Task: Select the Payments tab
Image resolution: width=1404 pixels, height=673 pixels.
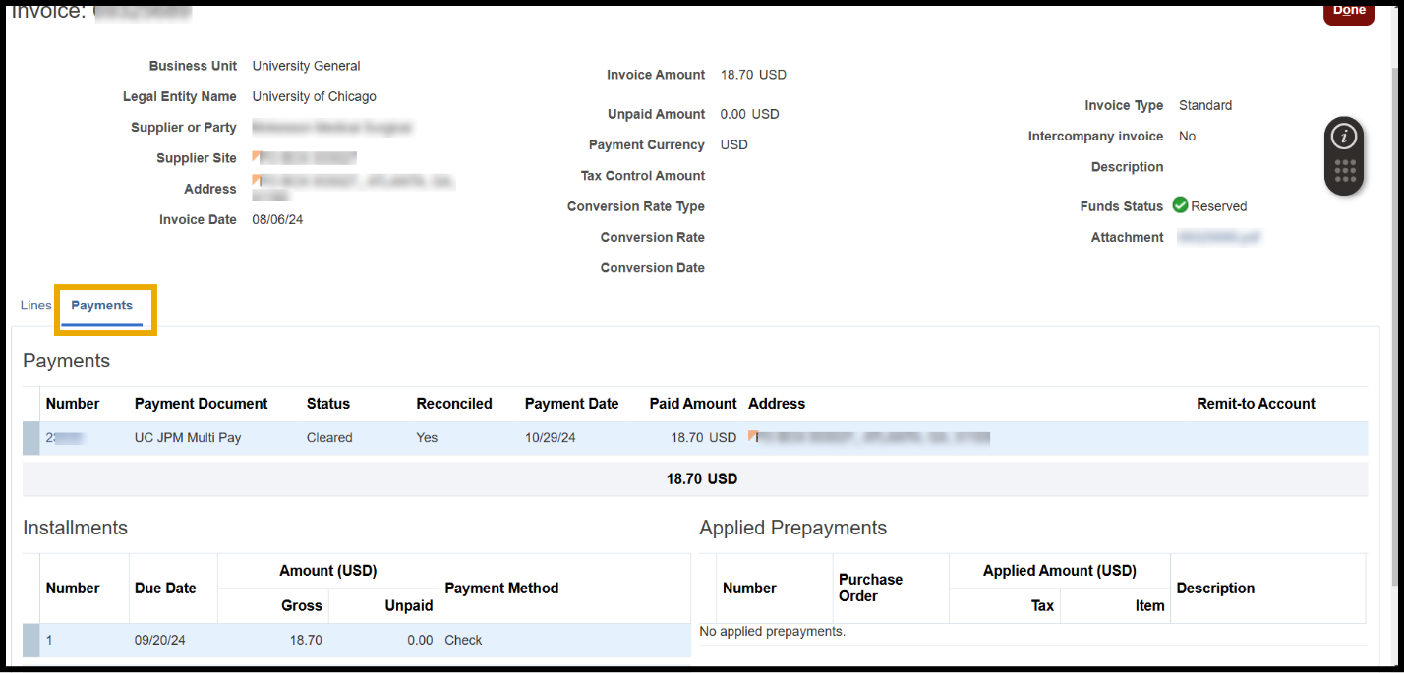Action: point(102,306)
